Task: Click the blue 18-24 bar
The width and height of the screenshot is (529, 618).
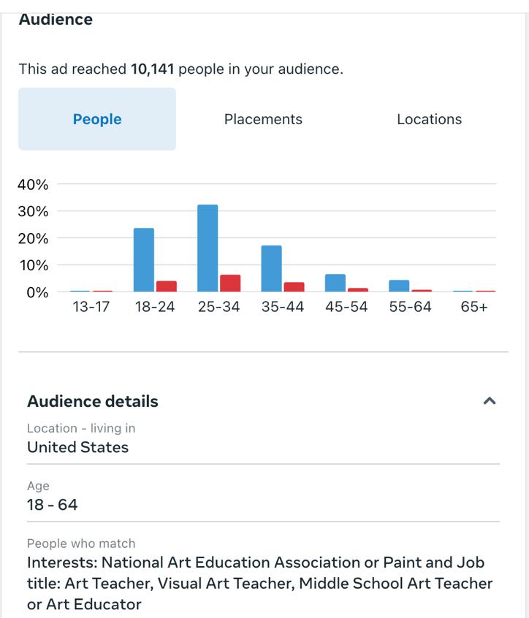Action: (x=144, y=260)
